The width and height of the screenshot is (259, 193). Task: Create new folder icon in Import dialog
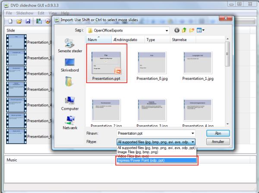tap(192, 30)
